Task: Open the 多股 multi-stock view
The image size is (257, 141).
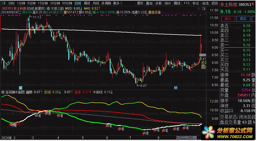Action: click(158, 3)
